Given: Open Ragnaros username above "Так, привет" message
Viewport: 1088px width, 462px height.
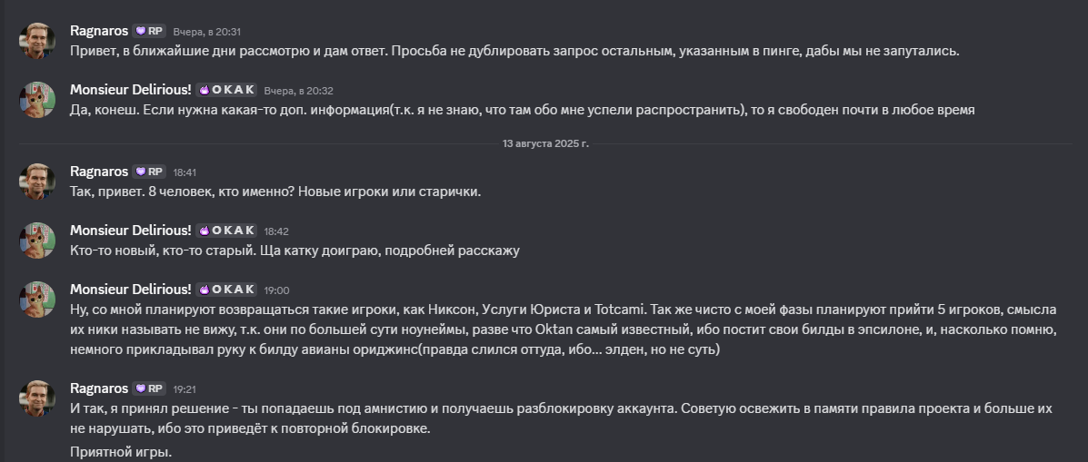Looking at the screenshot, I should [99, 172].
